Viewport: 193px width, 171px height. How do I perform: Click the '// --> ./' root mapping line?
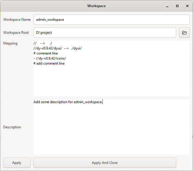(43, 43)
